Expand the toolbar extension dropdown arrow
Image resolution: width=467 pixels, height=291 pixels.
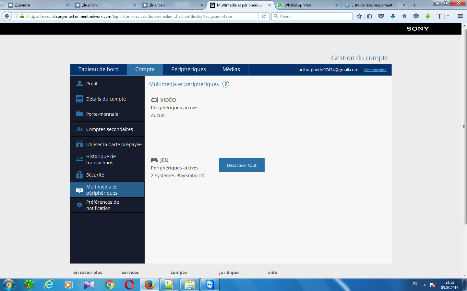pos(448,16)
